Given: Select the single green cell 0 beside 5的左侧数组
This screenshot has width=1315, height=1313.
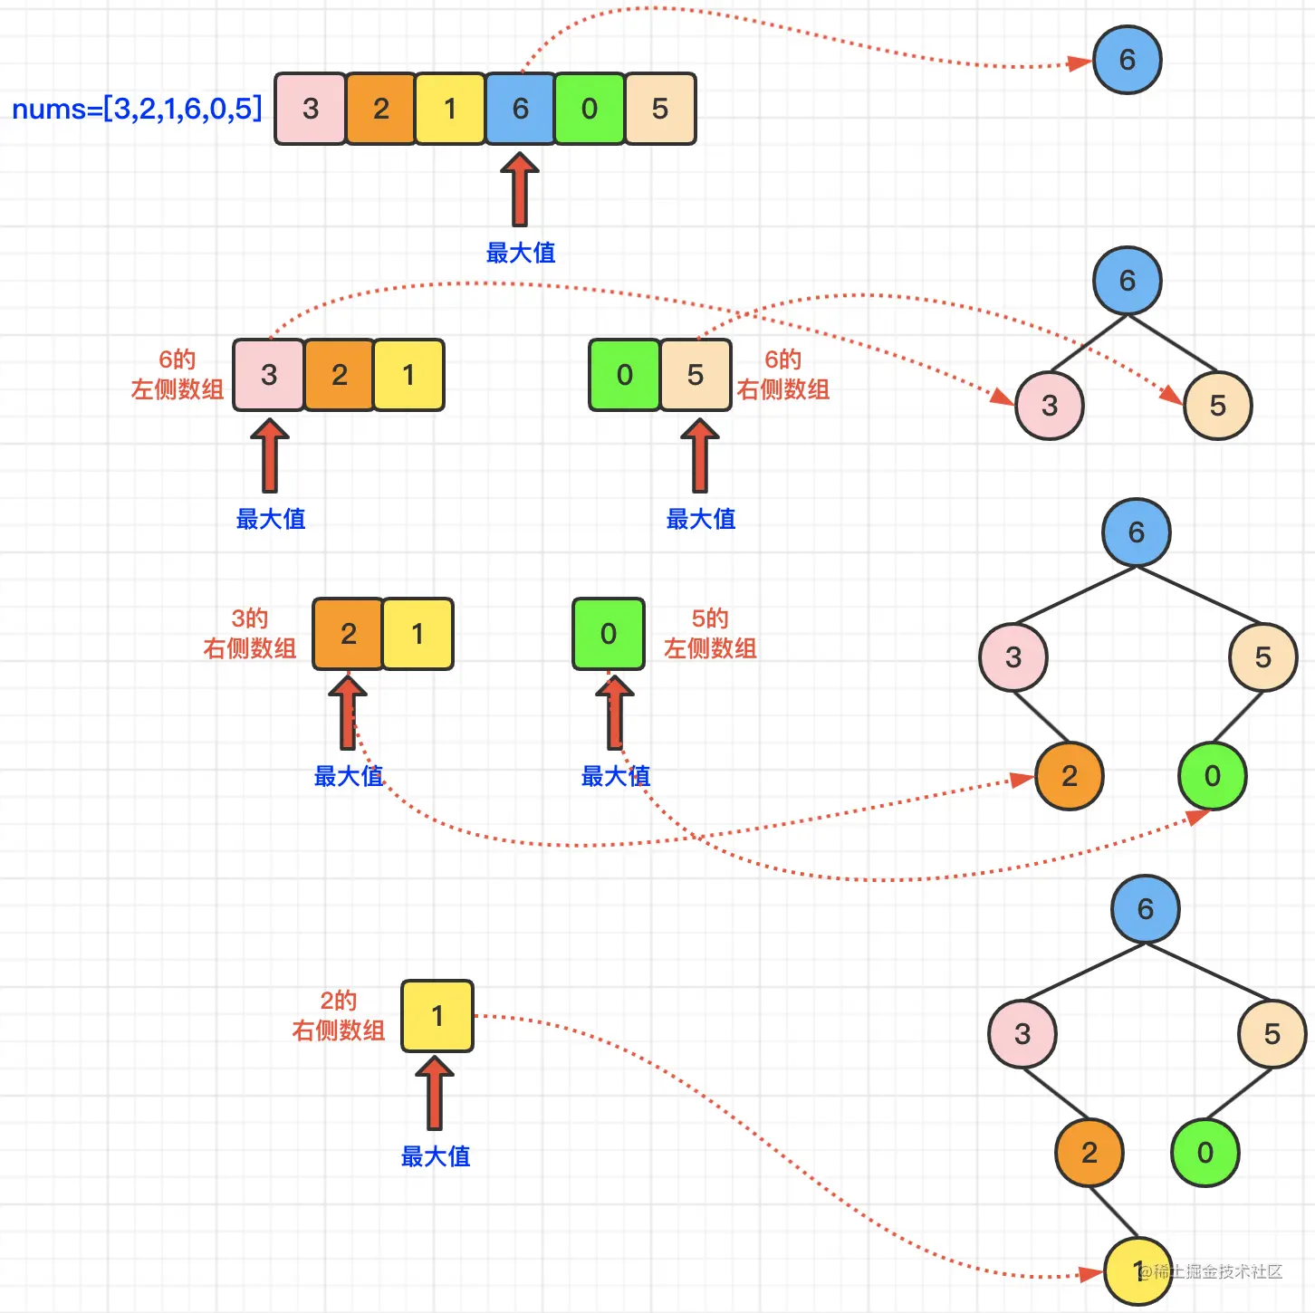Looking at the screenshot, I should click(609, 634).
